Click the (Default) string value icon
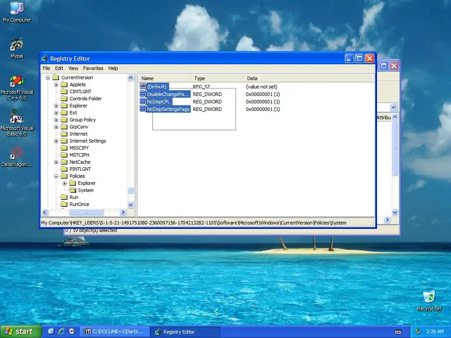Viewport: 451px width, 338px height. [143, 86]
